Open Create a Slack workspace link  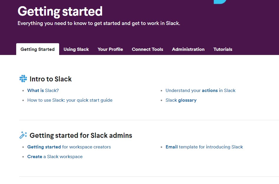click(x=55, y=157)
